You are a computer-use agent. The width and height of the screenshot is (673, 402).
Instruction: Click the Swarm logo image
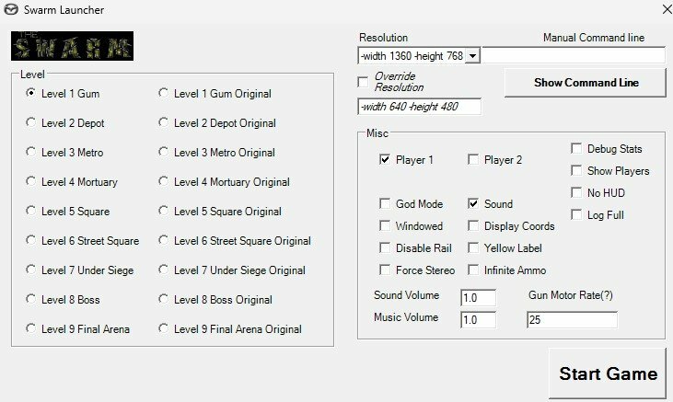(x=72, y=45)
